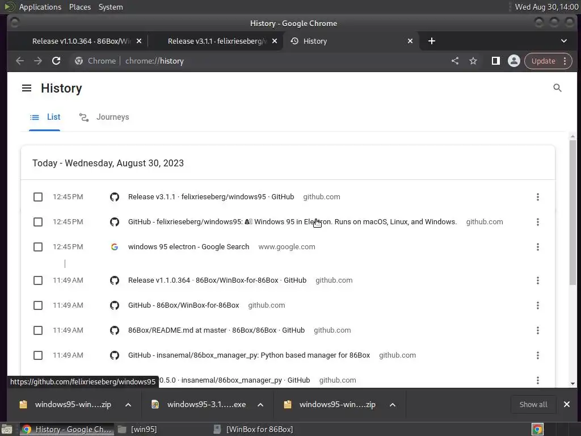Click Google favicon of windows 95 electron entry
Screen dimensions: 581x436
tap(115, 247)
